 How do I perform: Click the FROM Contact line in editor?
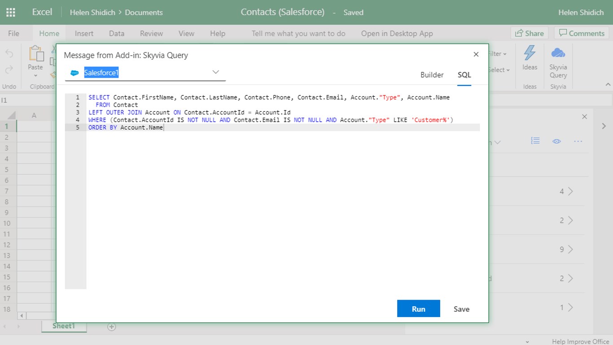(x=117, y=105)
